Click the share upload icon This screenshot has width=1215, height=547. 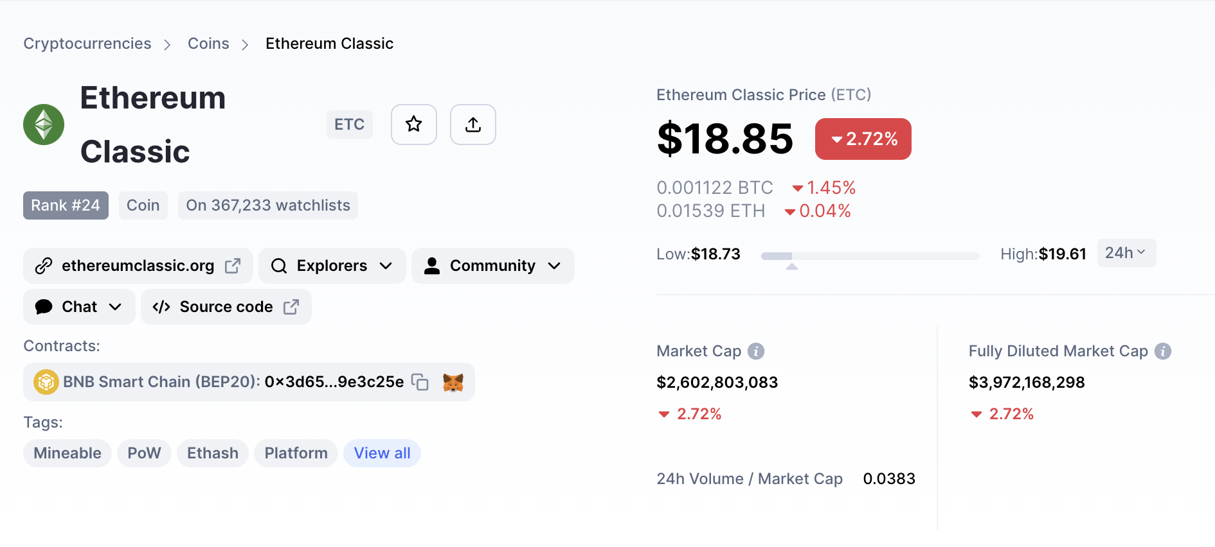(x=473, y=125)
